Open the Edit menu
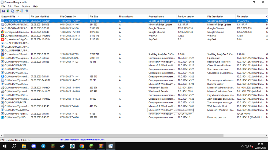 coord(10,6)
